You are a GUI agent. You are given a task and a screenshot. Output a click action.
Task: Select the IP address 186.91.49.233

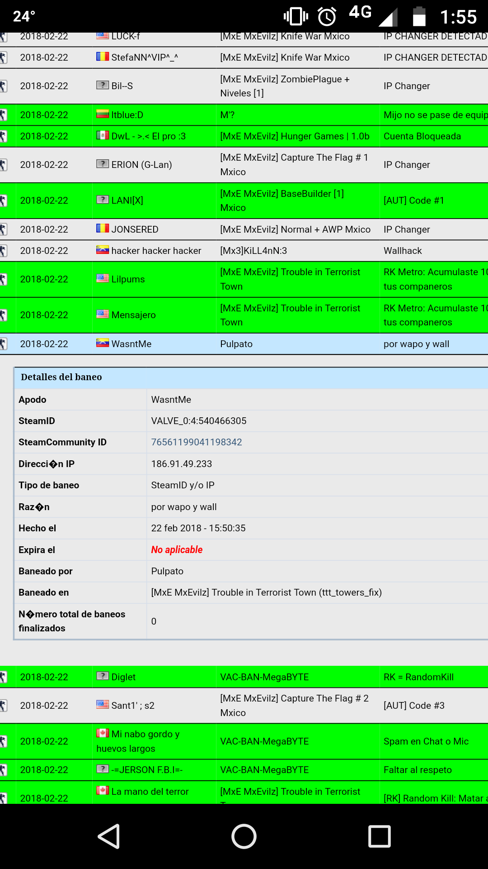[182, 464]
